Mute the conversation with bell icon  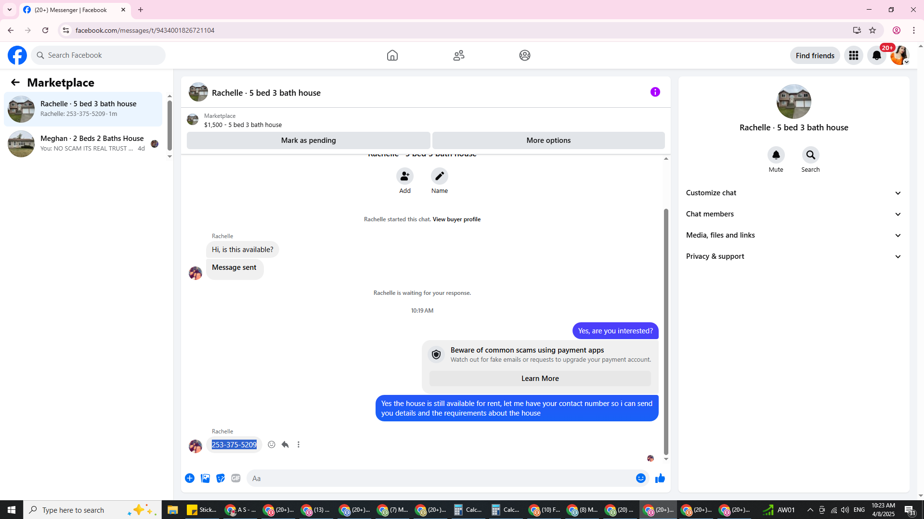(x=776, y=155)
